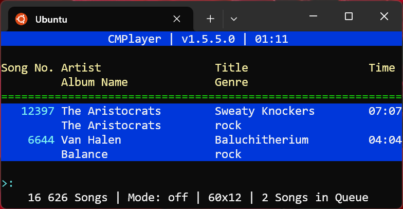Click the Balance album name
The image size is (403, 209).
(84, 154)
